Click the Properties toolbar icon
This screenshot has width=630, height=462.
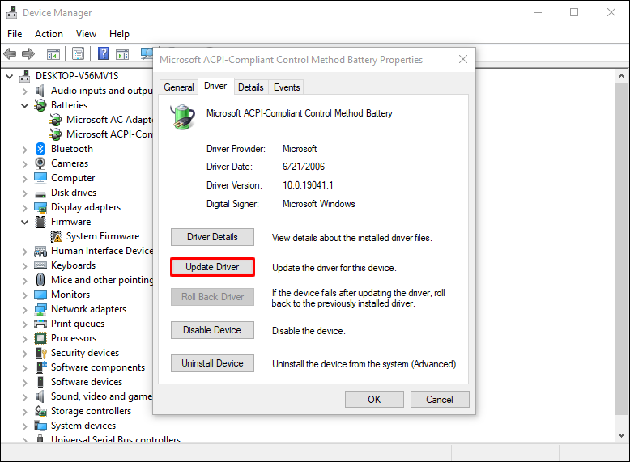[x=78, y=53]
